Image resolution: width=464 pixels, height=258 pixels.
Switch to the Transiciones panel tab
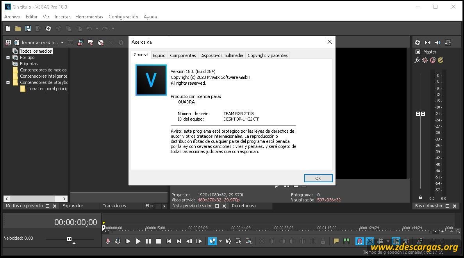[x=114, y=206]
